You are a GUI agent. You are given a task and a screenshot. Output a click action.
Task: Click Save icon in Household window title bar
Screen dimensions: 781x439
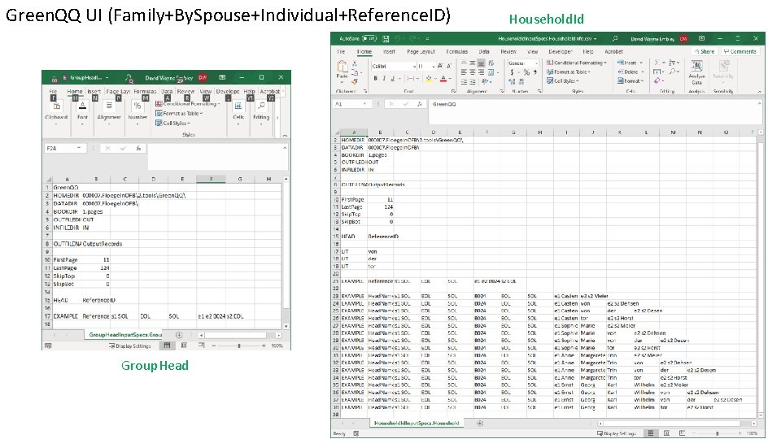pyautogui.click(x=386, y=38)
